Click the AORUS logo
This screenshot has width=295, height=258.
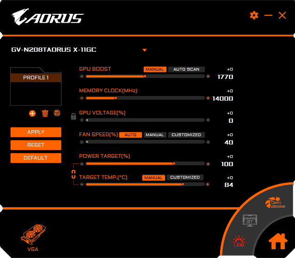[48, 17]
